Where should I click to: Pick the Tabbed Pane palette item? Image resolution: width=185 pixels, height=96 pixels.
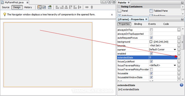point(159,11)
